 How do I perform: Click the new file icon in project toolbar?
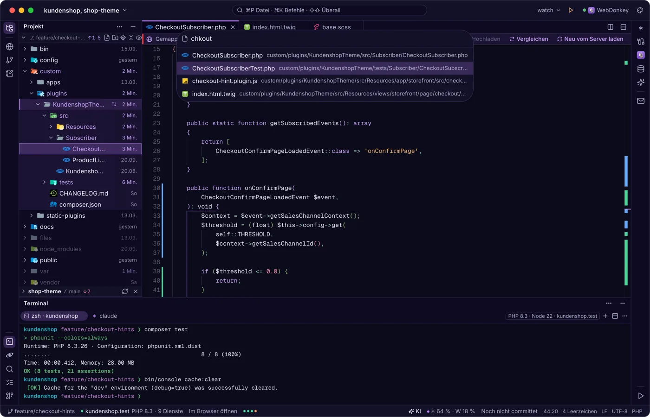tap(107, 38)
